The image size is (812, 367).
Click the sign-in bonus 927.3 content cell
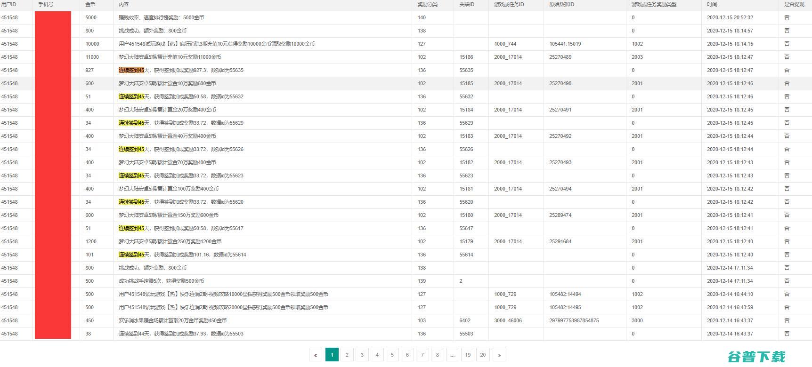pyautogui.click(x=181, y=70)
